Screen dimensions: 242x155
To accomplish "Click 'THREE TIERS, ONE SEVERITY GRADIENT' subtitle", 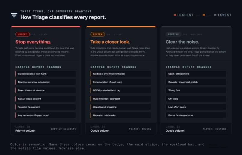I will [56, 11].
